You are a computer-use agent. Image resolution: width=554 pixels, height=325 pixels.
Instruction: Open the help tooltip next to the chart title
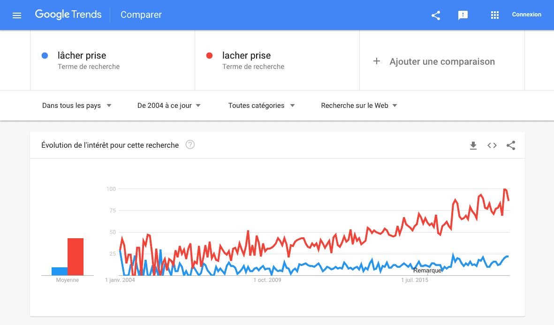[190, 145]
